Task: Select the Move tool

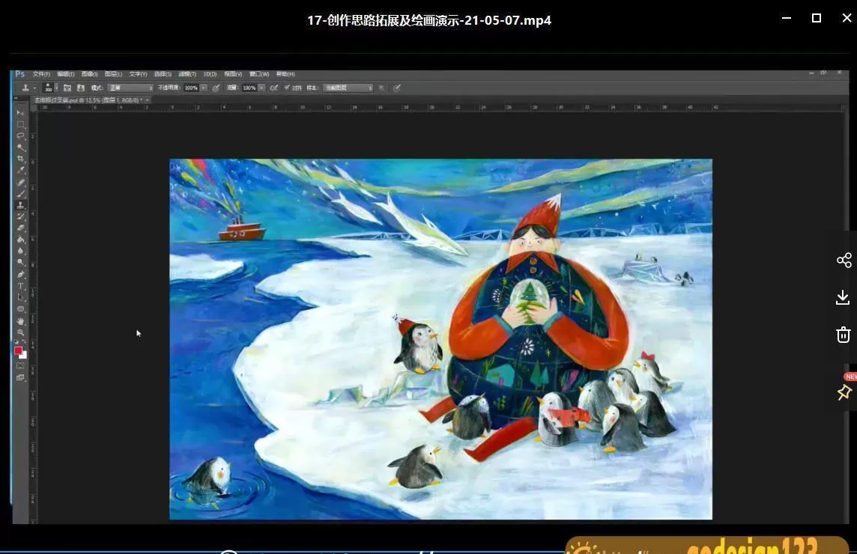Action: tap(21, 113)
